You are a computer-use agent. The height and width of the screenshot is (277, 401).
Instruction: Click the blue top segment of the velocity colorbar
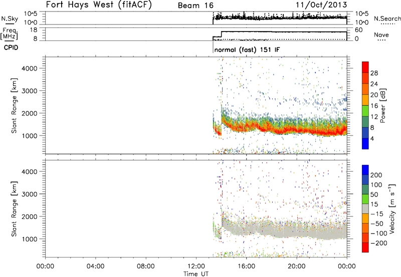pos(365,170)
